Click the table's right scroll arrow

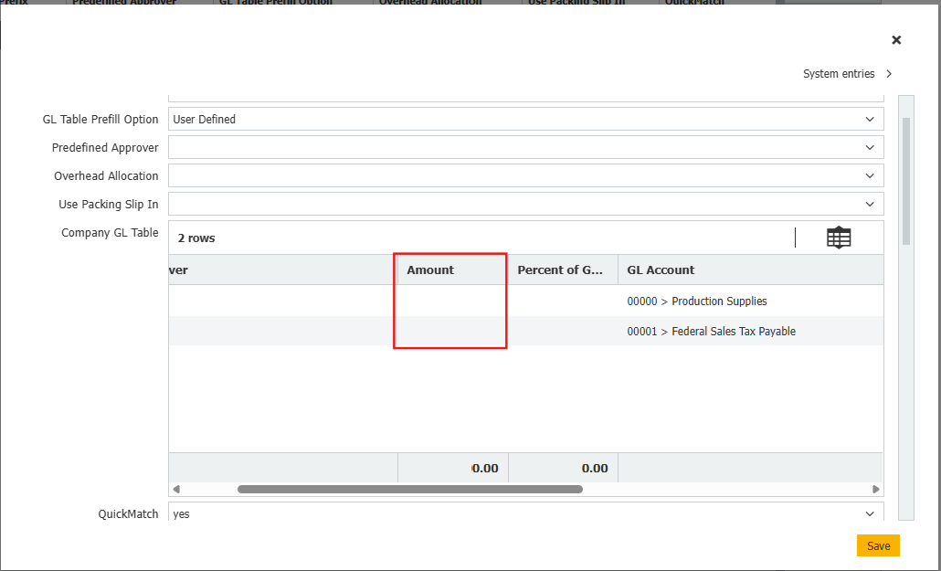(876, 490)
